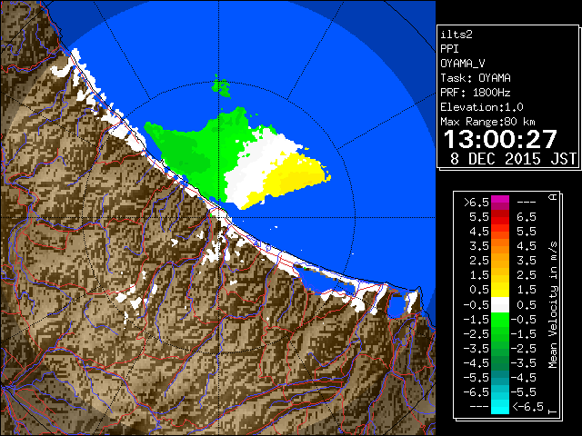Click the 'Max Range:80 km' text

point(487,122)
